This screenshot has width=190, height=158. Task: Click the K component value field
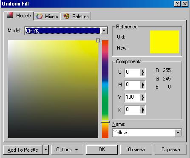(133, 110)
